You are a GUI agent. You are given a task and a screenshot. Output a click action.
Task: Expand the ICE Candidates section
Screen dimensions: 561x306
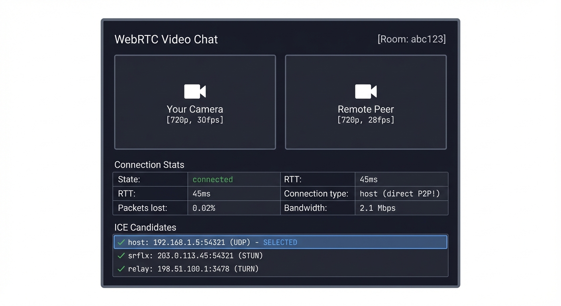(145, 227)
